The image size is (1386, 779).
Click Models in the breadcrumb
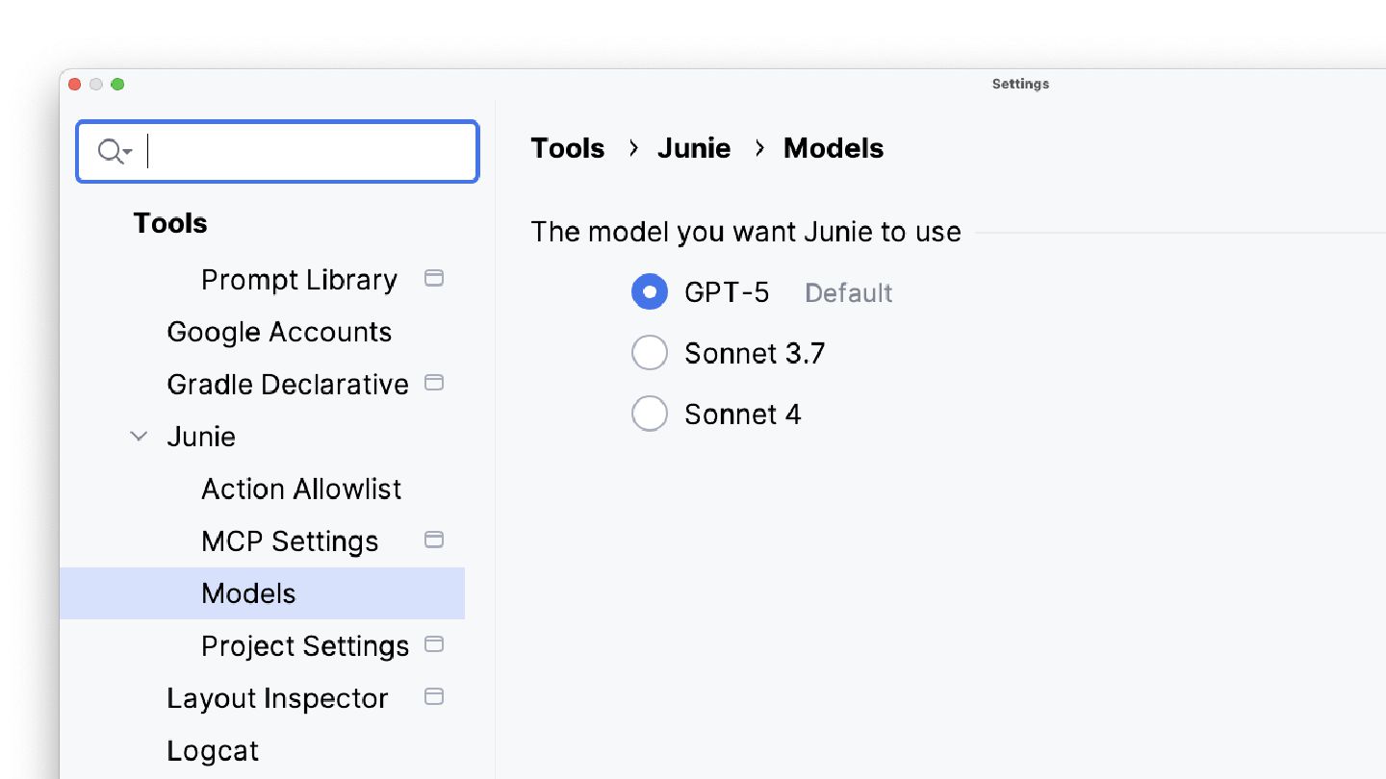834,148
